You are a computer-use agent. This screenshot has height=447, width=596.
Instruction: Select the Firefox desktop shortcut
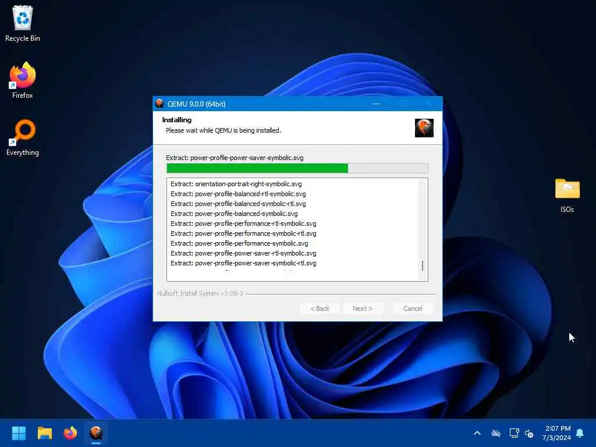[23, 80]
